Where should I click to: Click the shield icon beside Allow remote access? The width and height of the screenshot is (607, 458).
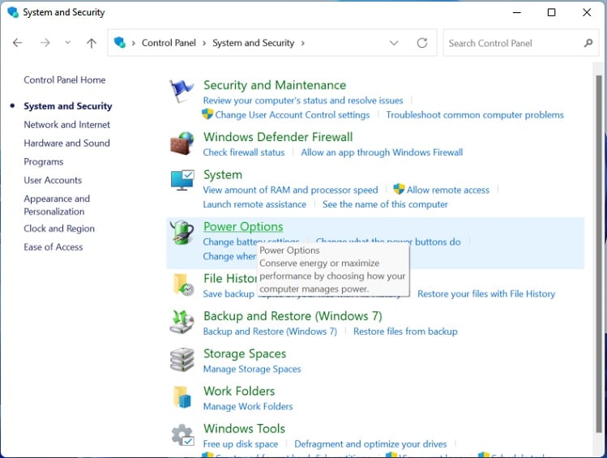pos(399,190)
